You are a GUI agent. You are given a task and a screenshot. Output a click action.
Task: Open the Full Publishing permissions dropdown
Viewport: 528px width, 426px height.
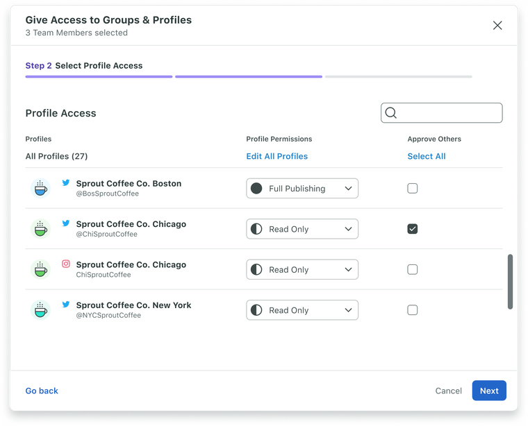coord(302,188)
